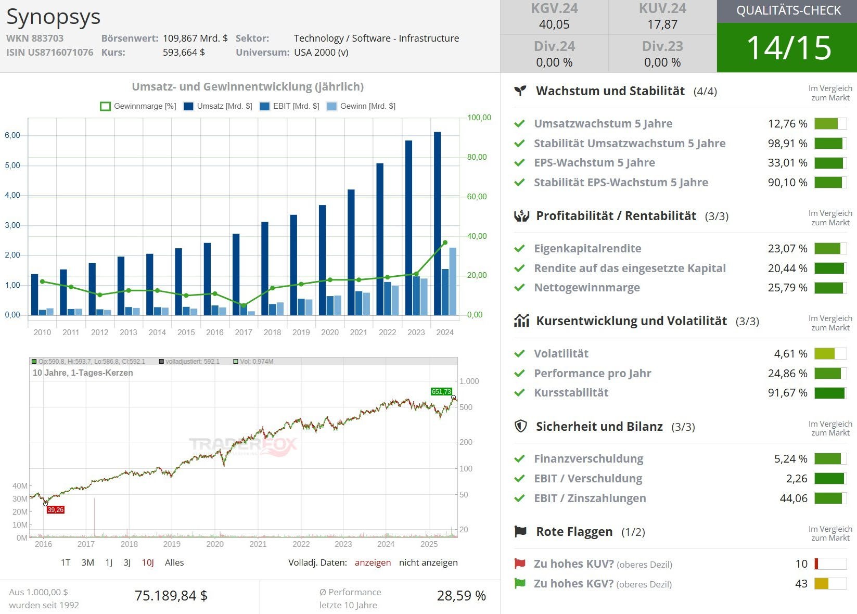Click the Rote Flaggen black flag icon
Viewport: 857px width, 614px height.
point(520,532)
